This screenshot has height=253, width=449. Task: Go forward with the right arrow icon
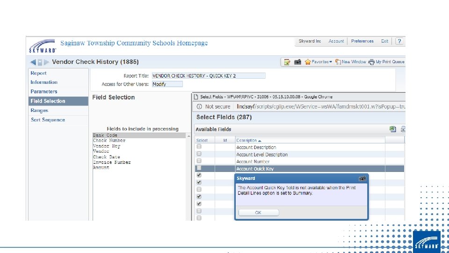pyautogui.click(x=46, y=62)
